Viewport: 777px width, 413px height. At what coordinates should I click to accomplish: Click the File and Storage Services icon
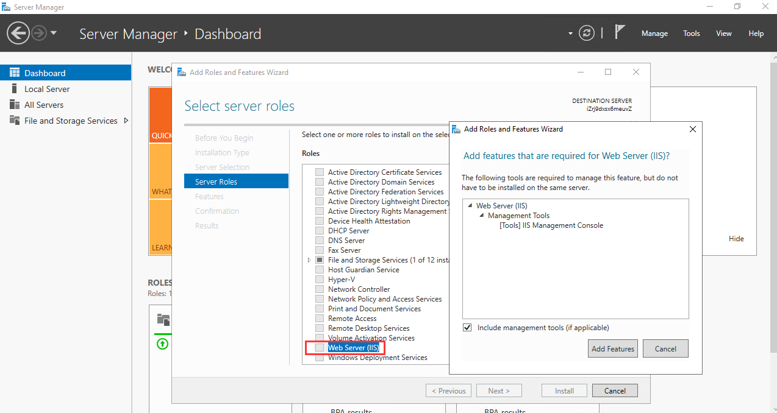tap(15, 120)
